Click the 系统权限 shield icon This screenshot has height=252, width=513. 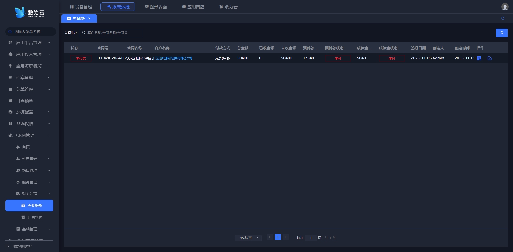pyautogui.click(x=10, y=123)
